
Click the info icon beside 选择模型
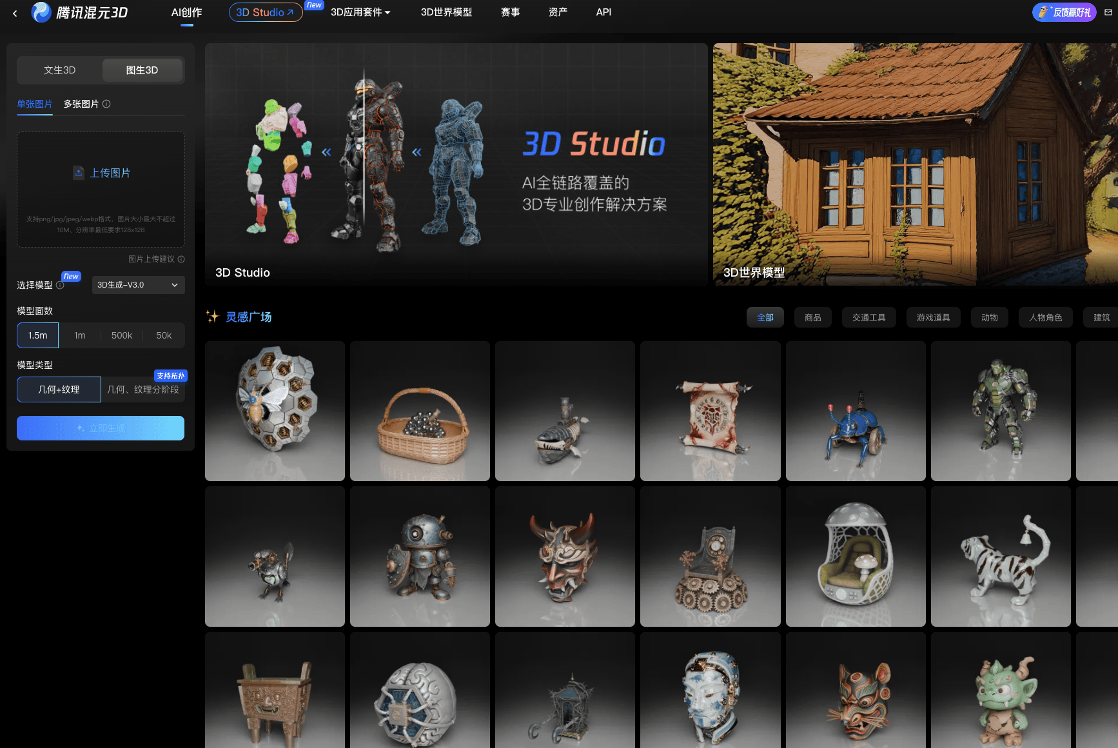coord(60,285)
